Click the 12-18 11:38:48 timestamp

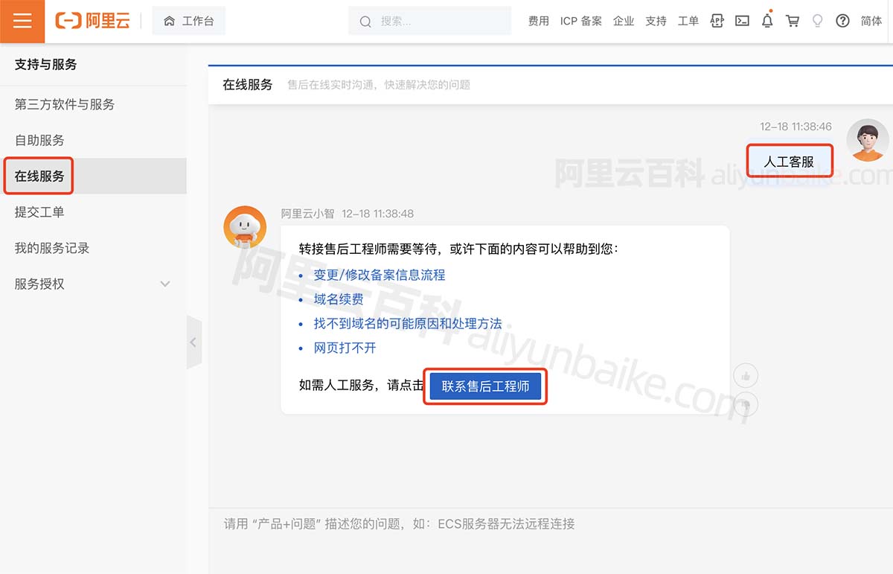tap(377, 214)
